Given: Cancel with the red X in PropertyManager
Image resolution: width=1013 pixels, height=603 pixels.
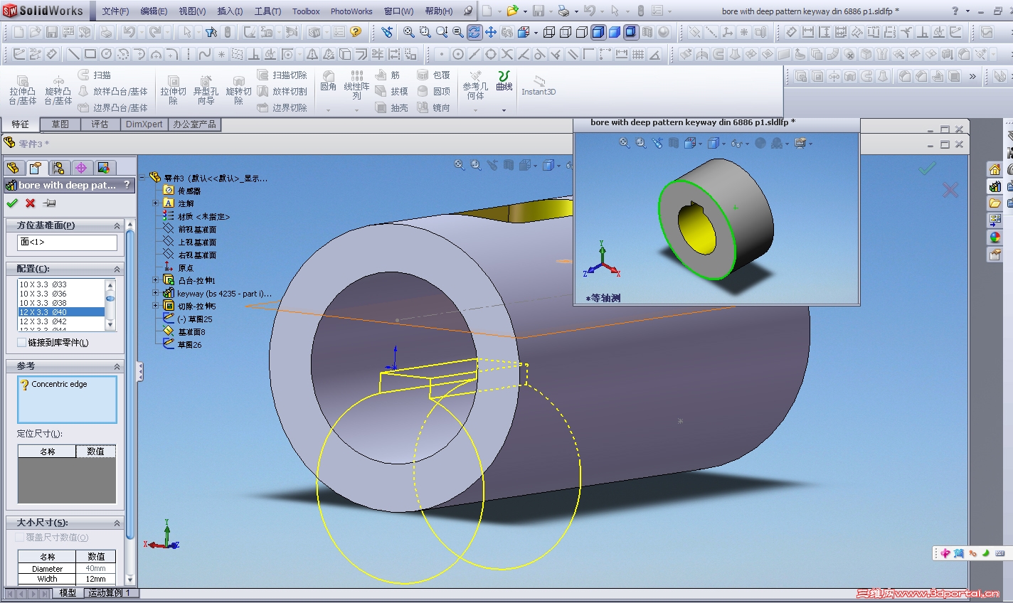Looking at the screenshot, I should click(30, 203).
